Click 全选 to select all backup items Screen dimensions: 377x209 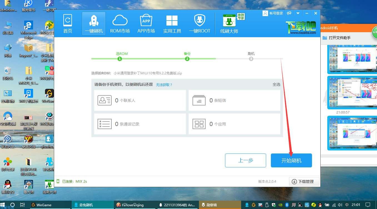tap(276, 84)
